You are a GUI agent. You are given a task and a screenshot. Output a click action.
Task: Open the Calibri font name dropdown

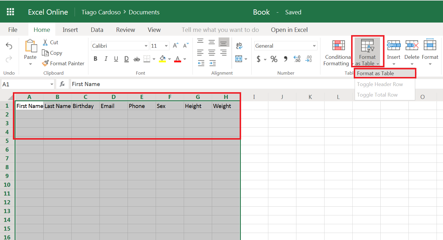coord(146,46)
